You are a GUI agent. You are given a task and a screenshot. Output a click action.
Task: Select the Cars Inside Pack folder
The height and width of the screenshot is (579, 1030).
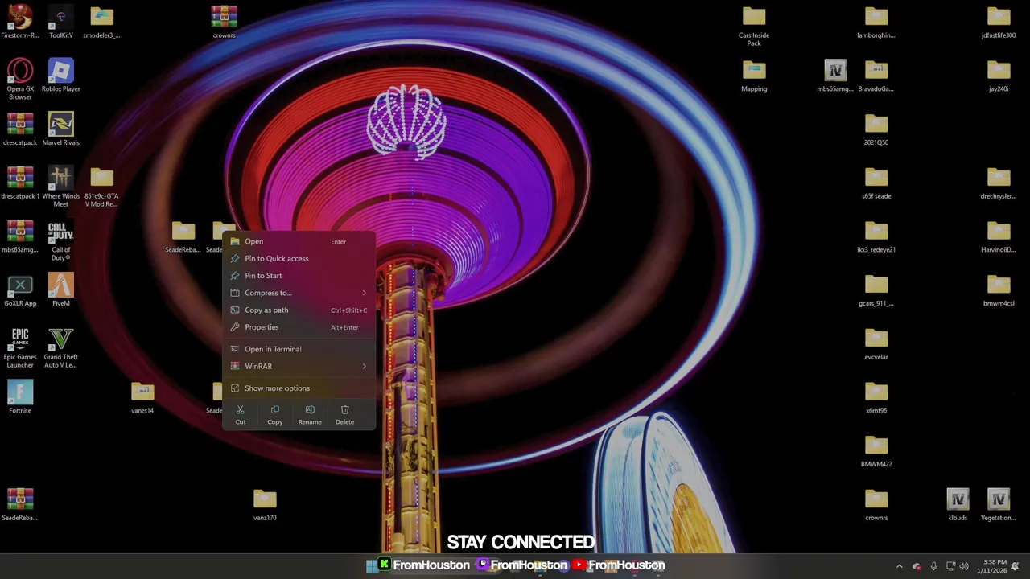click(754, 26)
